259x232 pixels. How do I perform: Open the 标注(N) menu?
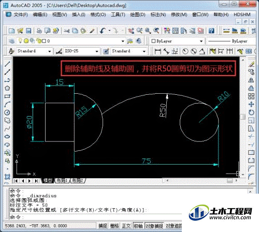click(158, 15)
